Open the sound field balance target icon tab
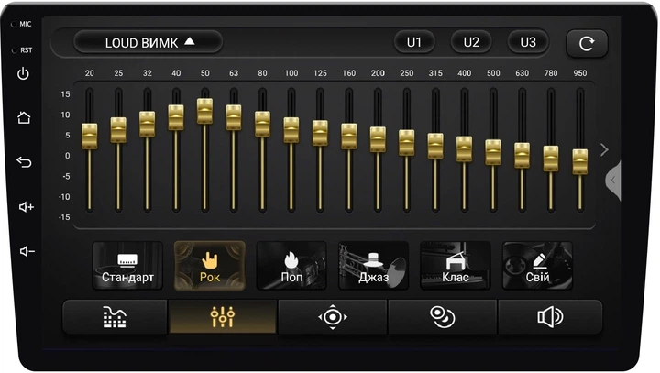Viewport: 660px width, 373px height. click(333, 317)
